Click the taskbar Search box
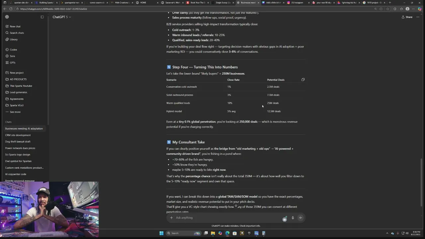Viewport: 425px width, 239px height. tap(184, 233)
